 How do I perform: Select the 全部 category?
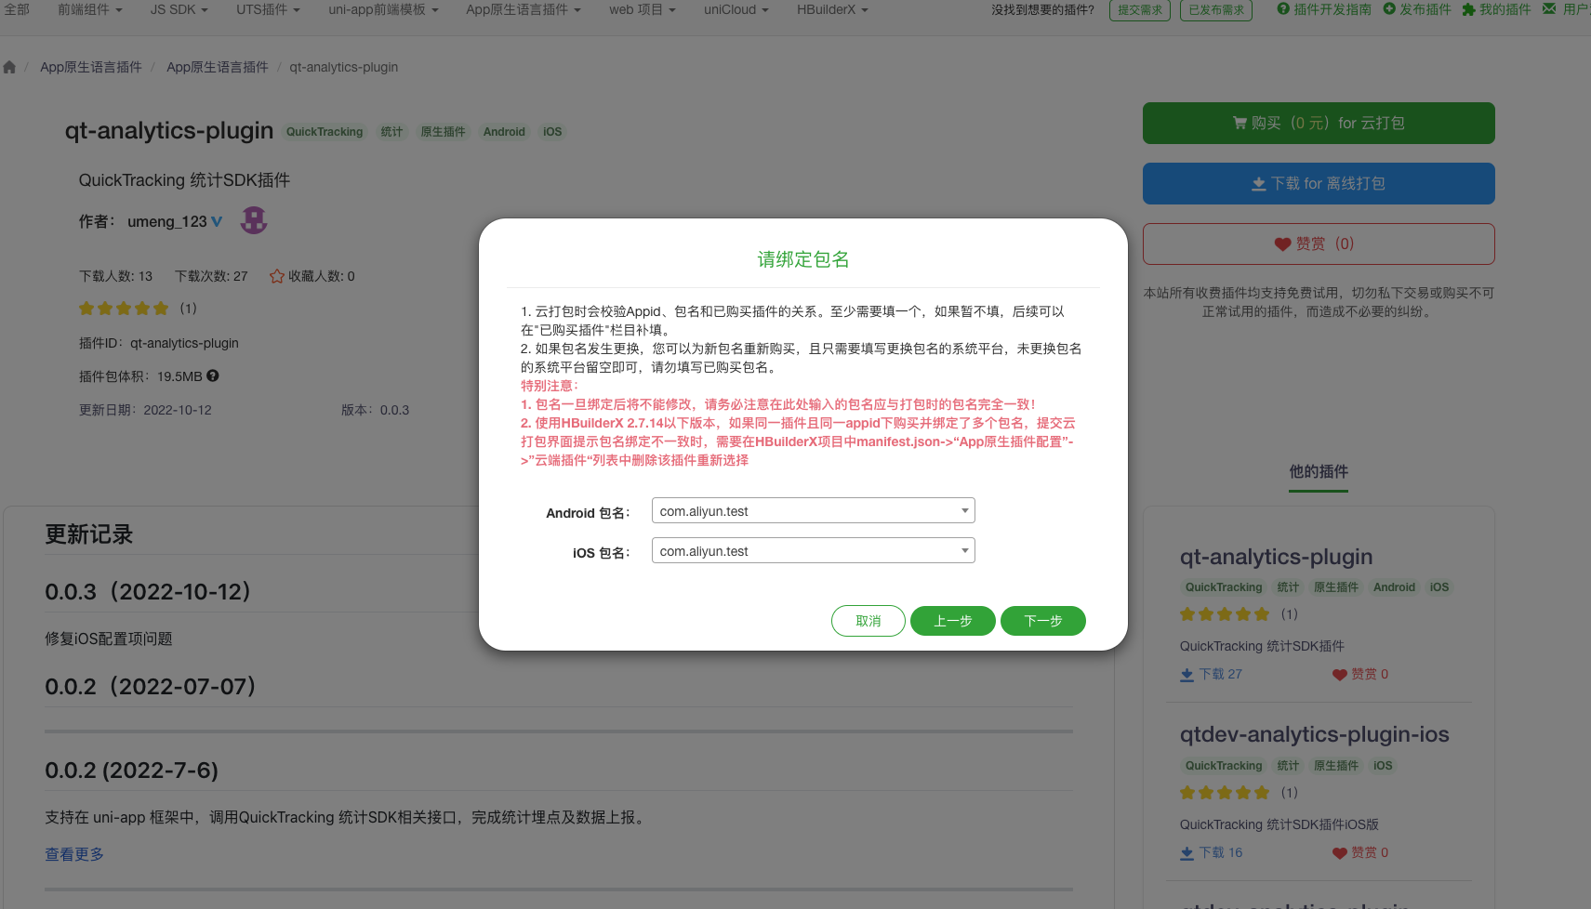coord(17,9)
